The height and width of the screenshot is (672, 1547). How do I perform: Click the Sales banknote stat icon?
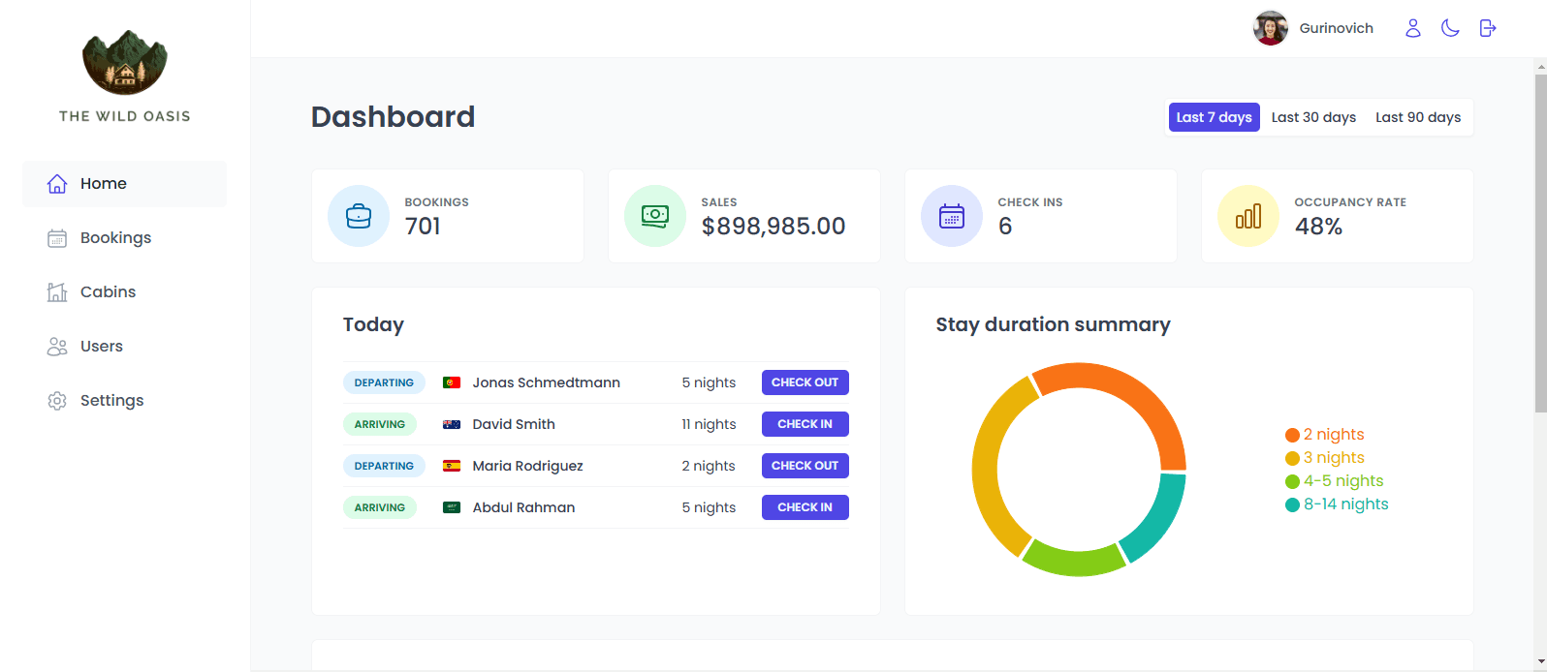tap(655, 216)
